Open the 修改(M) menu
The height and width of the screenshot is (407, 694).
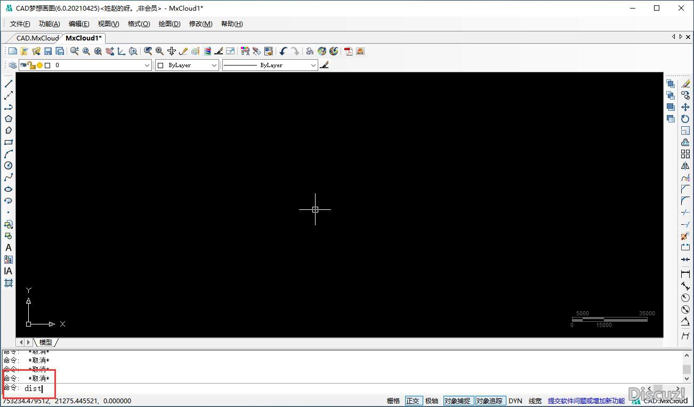tap(200, 24)
